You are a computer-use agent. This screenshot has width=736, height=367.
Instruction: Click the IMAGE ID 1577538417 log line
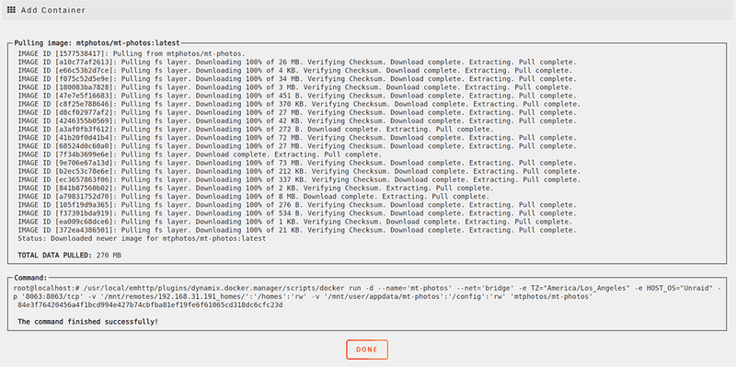tap(132, 53)
